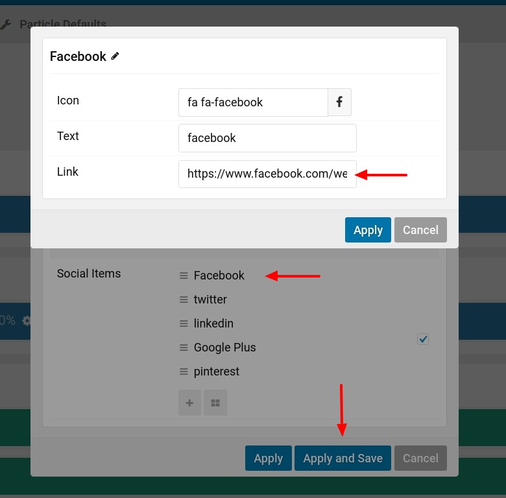Click the Text input containing 'facebook'
The height and width of the screenshot is (498, 506).
point(267,138)
